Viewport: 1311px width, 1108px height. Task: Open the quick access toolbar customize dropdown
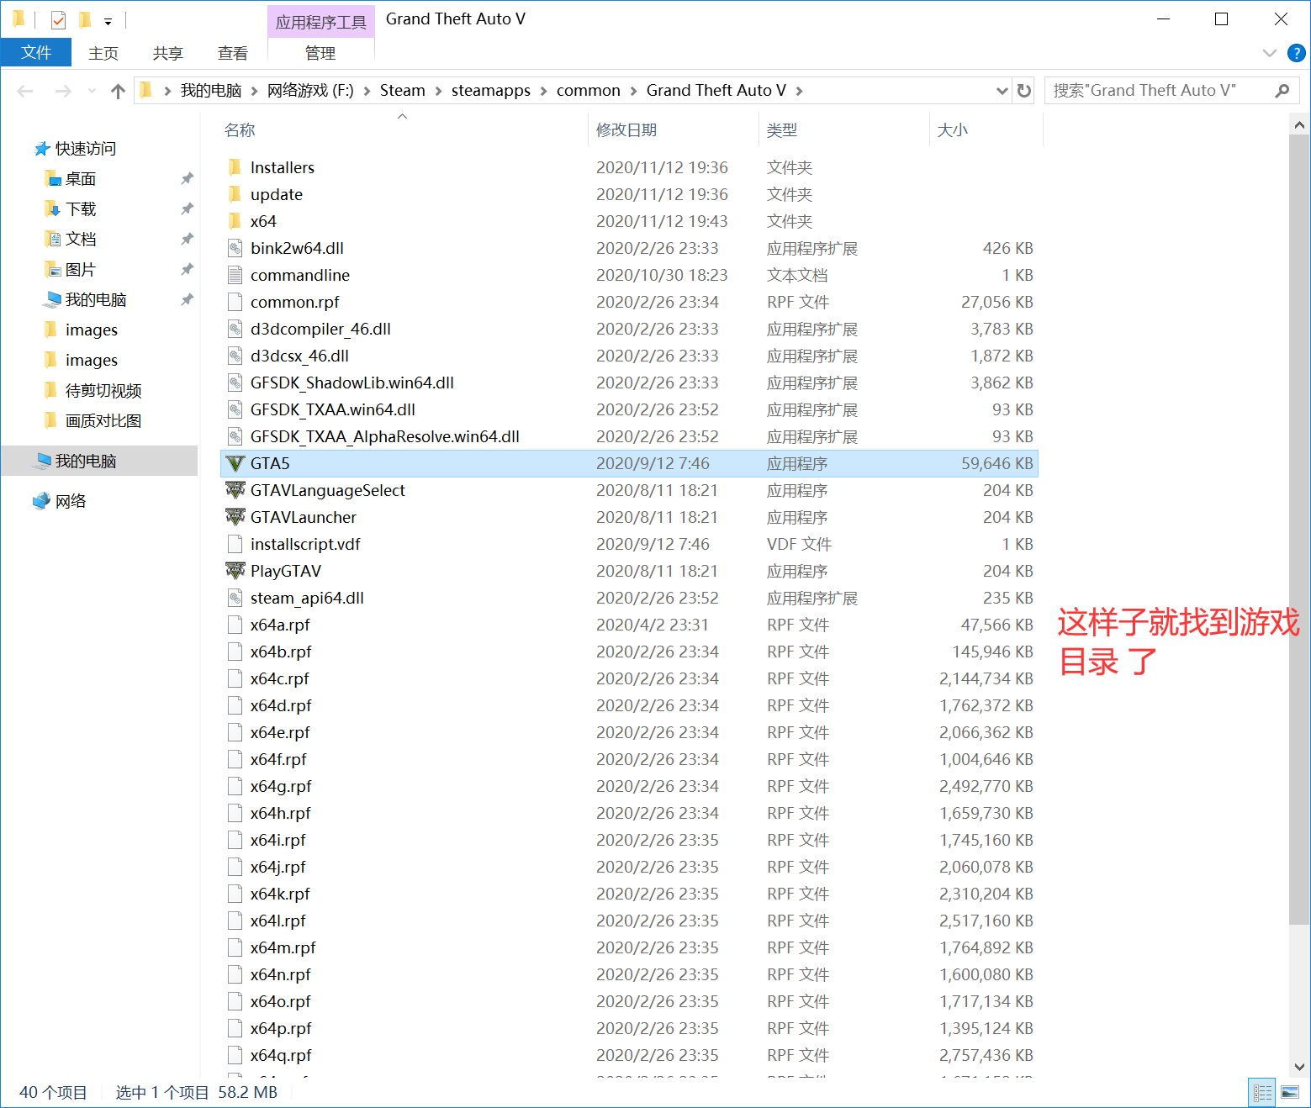(x=108, y=21)
